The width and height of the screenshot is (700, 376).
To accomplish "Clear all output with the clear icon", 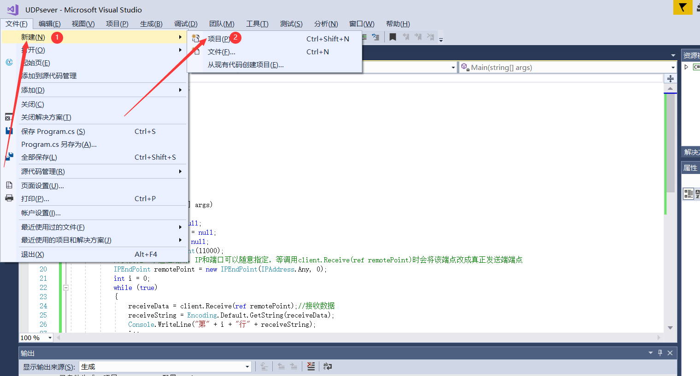I will pyautogui.click(x=311, y=366).
